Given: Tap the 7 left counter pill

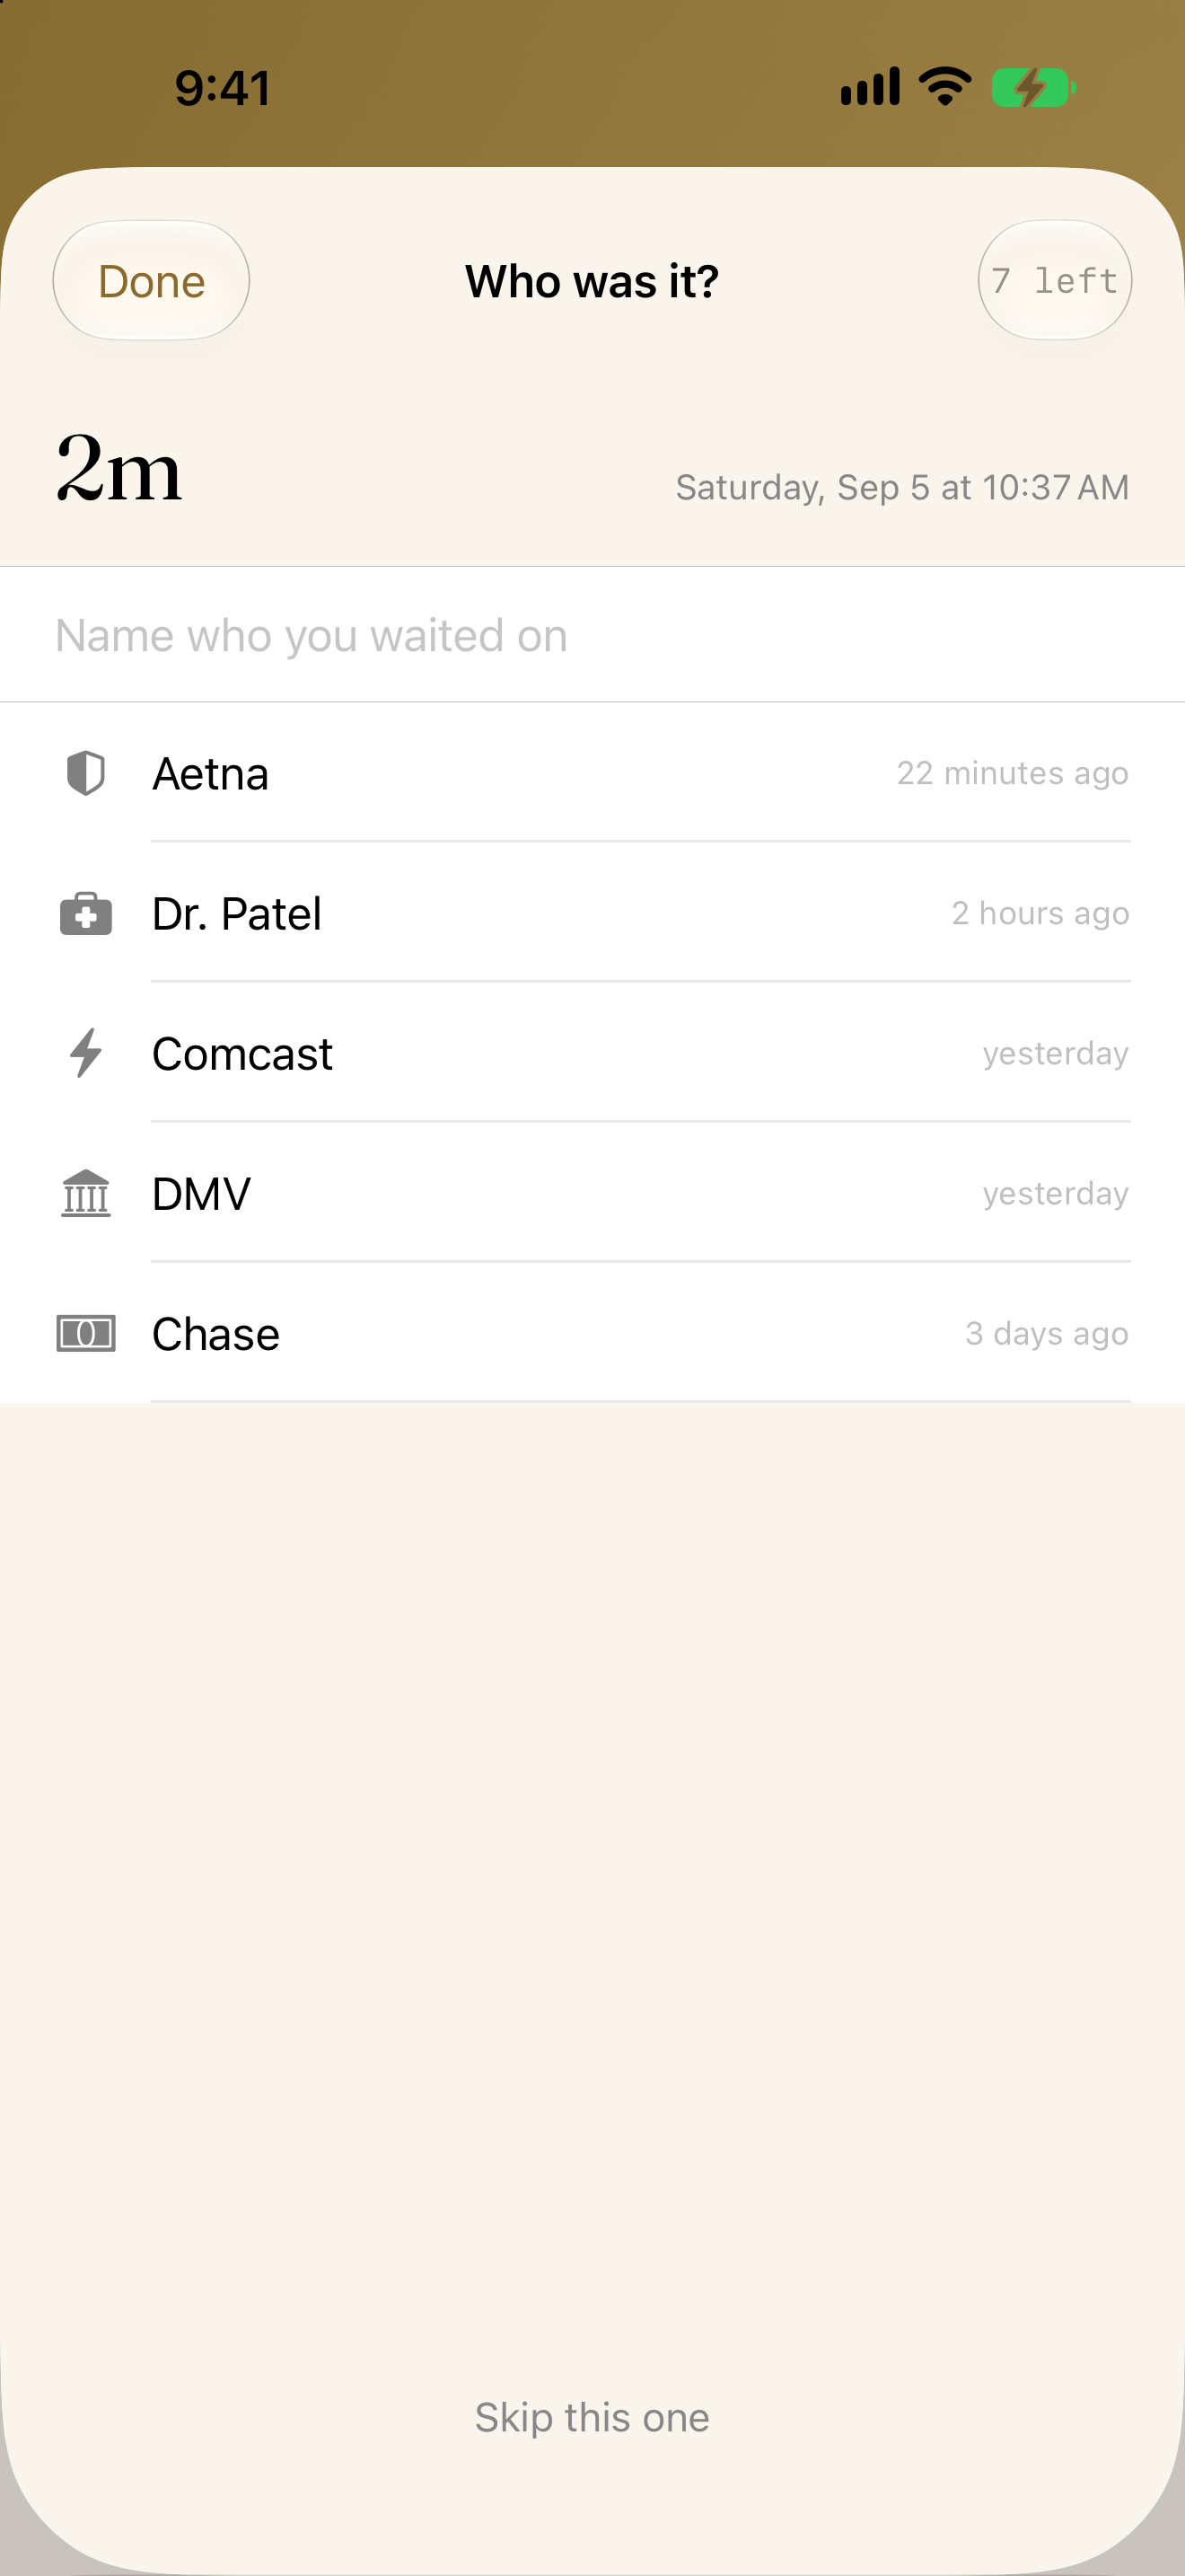Looking at the screenshot, I should [1055, 281].
